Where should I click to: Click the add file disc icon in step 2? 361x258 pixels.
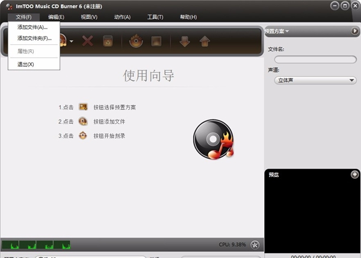[83, 121]
